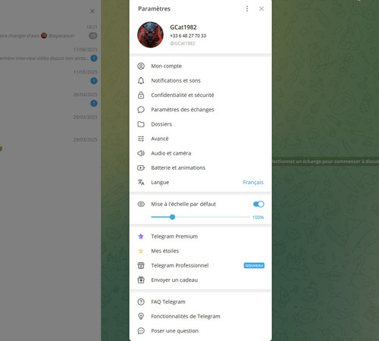The width and height of the screenshot is (379, 341).
Task: Click the gold star Mes étoiles icon
Action: click(141, 251)
